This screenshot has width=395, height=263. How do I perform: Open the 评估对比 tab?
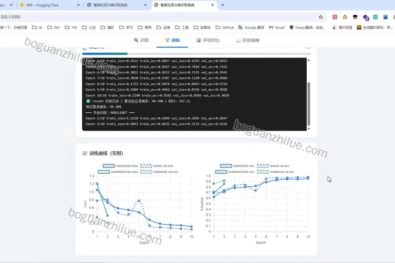208,40
